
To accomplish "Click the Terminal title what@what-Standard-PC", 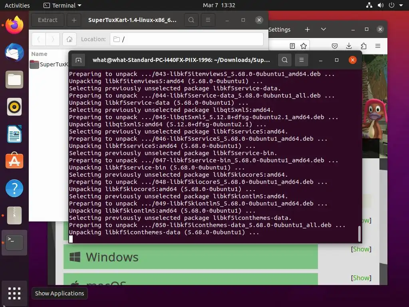I will 181,60.
